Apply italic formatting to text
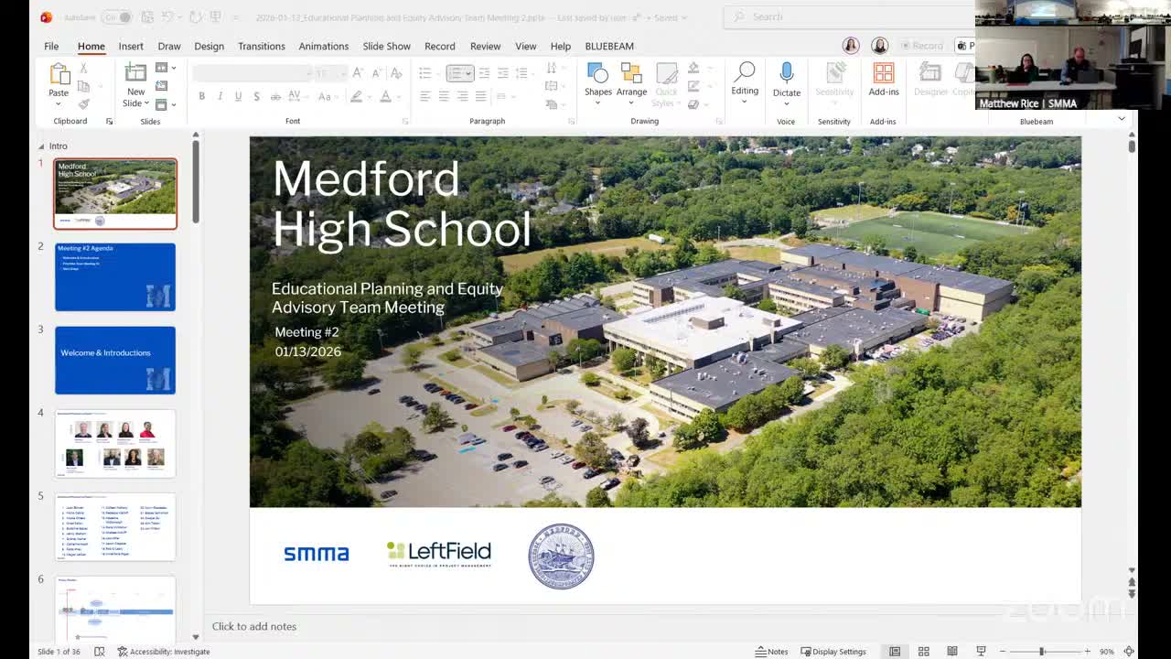 pyautogui.click(x=220, y=95)
